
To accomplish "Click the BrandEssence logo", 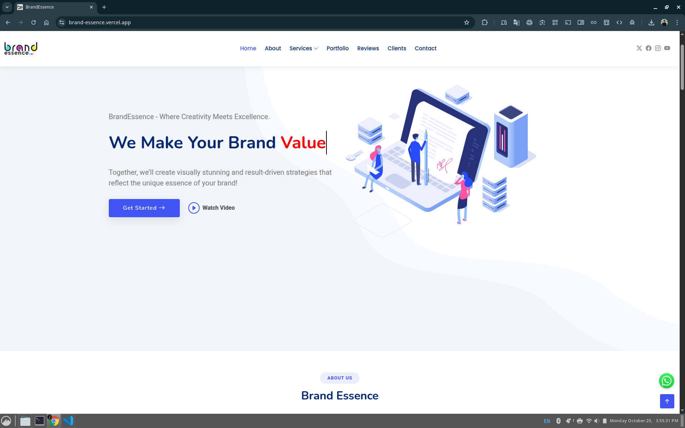I will click(x=21, y=49).
